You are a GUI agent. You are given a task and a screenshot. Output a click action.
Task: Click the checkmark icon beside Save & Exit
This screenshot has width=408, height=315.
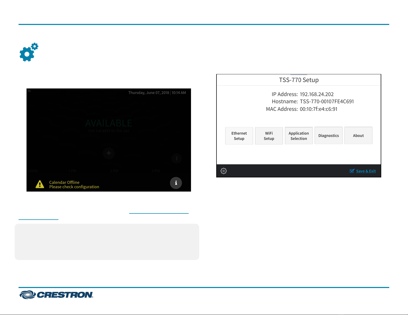point(352,171)
